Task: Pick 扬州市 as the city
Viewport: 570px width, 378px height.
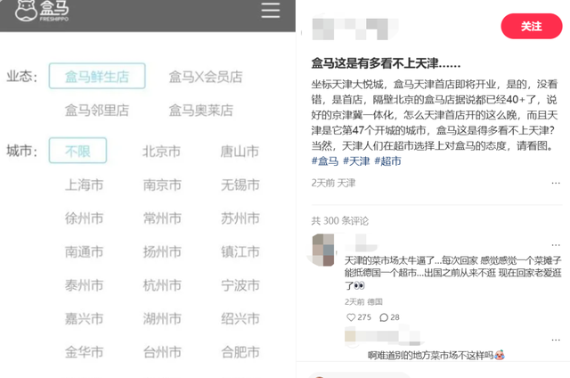Action: 162,251
